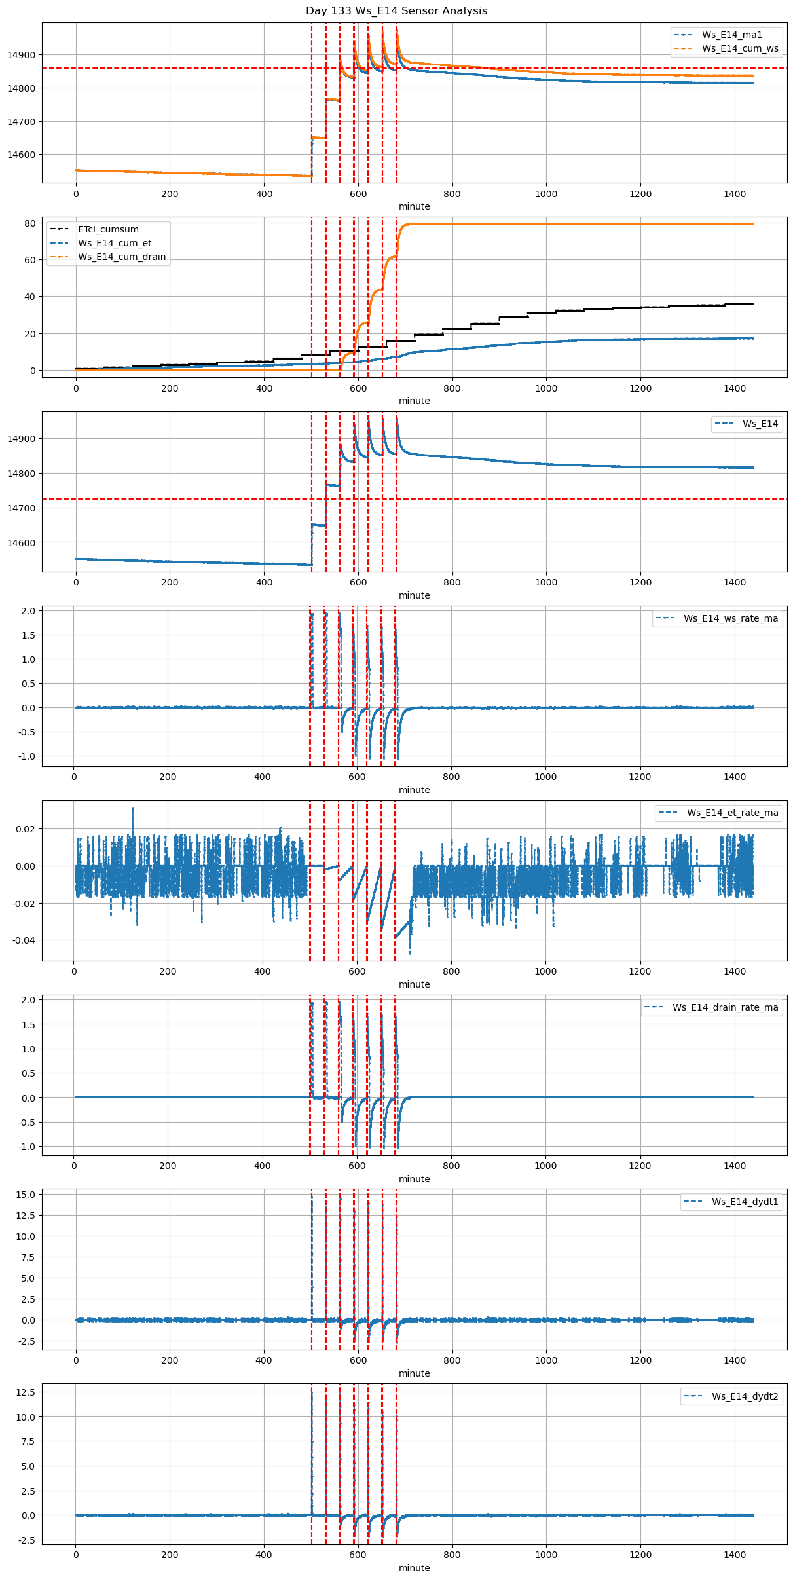Click the -0.04 tick on et_rate chart
The image size is (793, 1579).
tap(24, 940)
